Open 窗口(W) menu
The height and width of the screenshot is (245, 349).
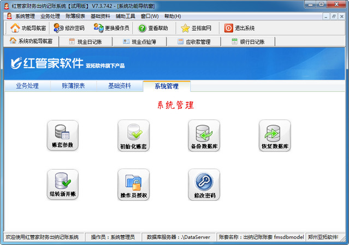click(x=150, y=16)
